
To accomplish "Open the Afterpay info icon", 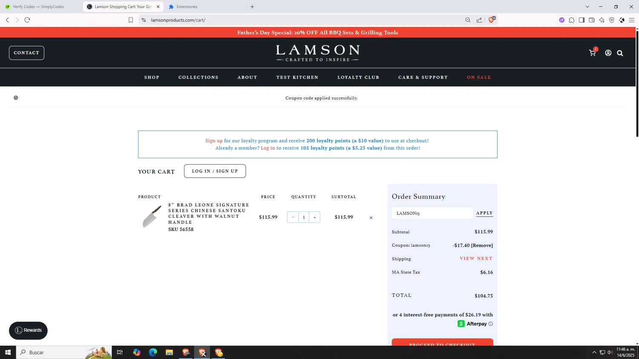I will pyautogui.click(x=491, y=324).
